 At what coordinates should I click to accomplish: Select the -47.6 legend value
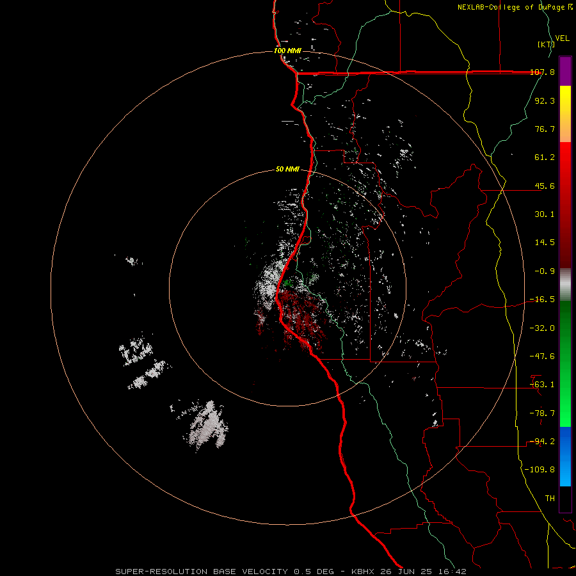click(x=542, y=356)
